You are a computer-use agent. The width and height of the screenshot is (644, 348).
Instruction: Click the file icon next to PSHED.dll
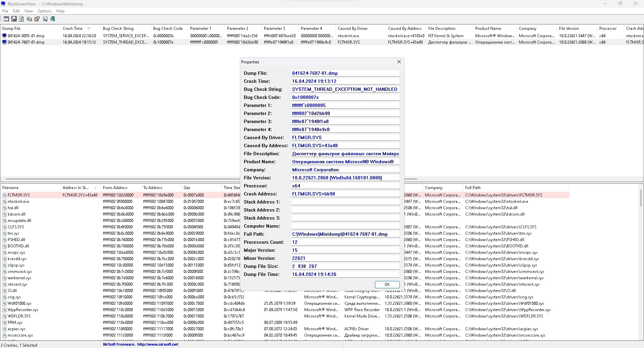[5, 240]
